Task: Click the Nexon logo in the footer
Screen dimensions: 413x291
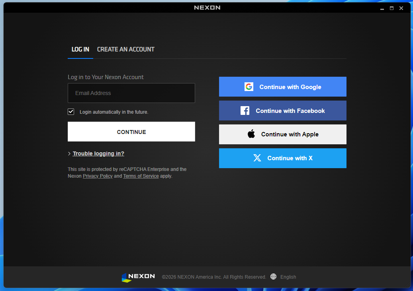Action: [x=138, y=277]
